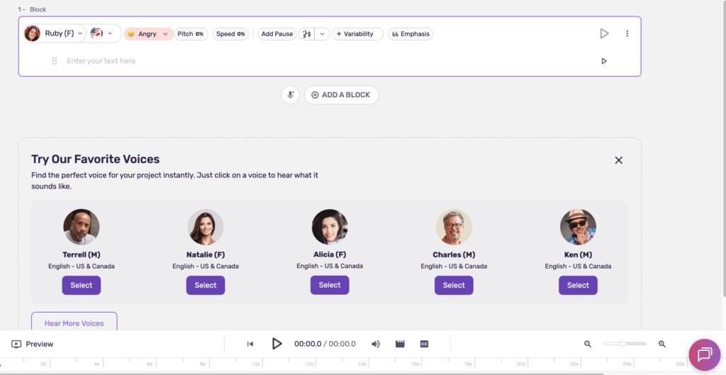Click Charles (M) avatar to hear voice
Image resolution: width=726 pixels, height=375 pixels.
click(x=454, y=227)
